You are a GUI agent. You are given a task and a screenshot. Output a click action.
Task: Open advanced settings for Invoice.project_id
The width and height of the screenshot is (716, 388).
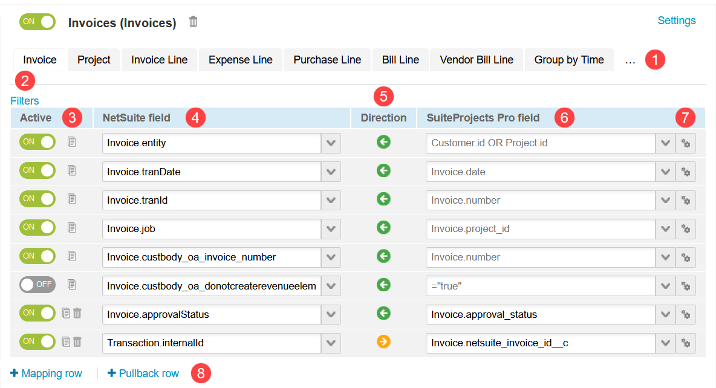point(686,229)
